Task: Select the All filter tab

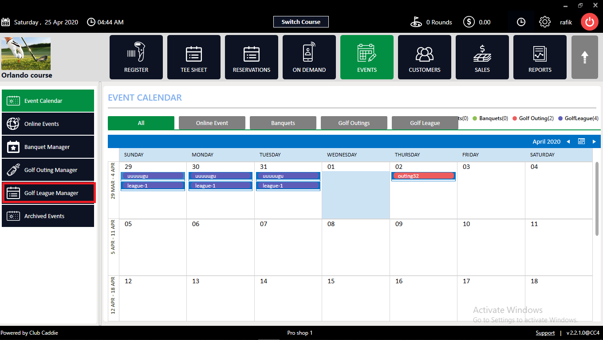Action: pos(141,123)
